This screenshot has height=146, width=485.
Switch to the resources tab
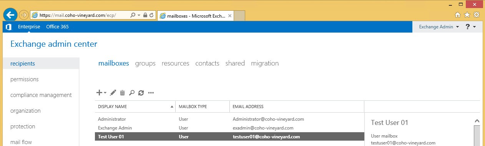(175, 63)
